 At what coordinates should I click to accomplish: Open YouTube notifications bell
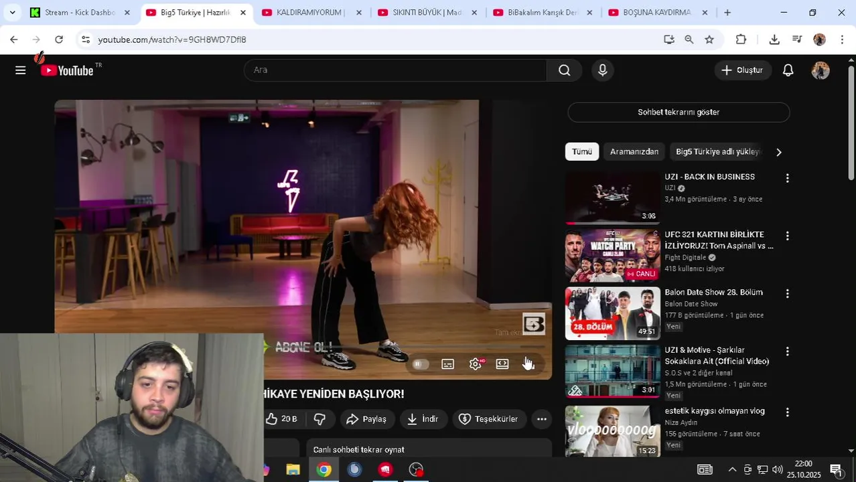[788, 70]
